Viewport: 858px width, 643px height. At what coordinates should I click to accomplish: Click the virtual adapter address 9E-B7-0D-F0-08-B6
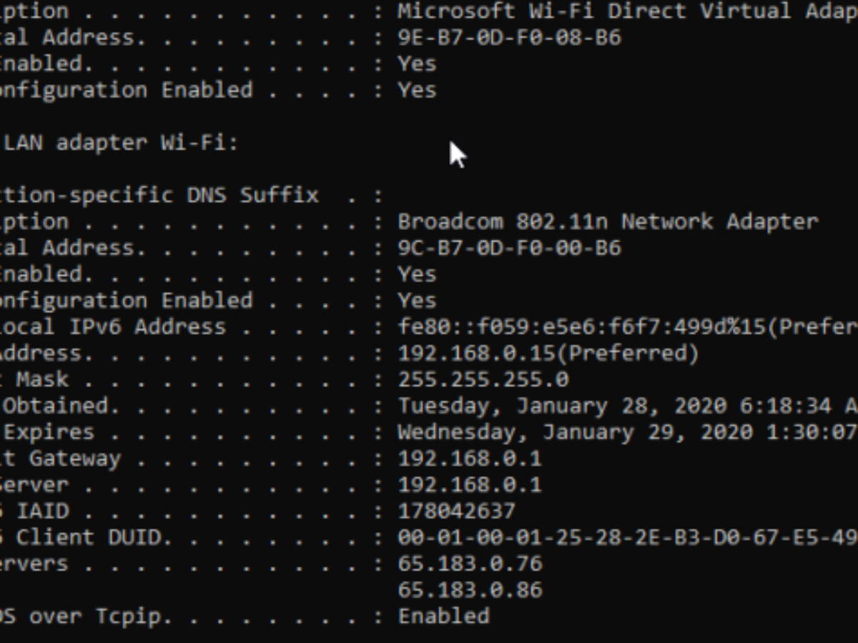pos(509,38)
